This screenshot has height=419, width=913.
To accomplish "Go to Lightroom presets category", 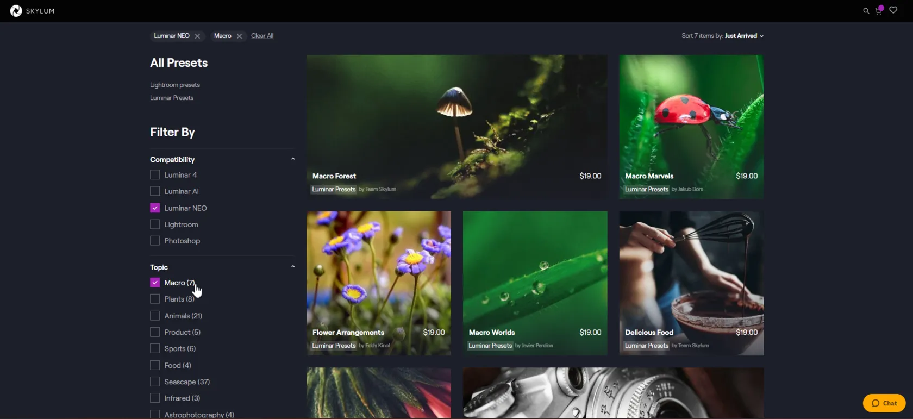I will point(175,85).
